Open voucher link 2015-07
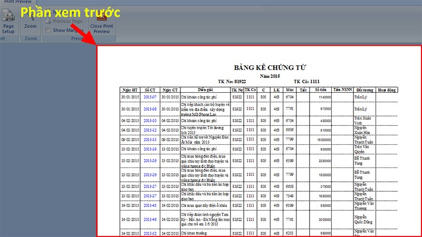422x237 pixels. click(x=150, y=97)
